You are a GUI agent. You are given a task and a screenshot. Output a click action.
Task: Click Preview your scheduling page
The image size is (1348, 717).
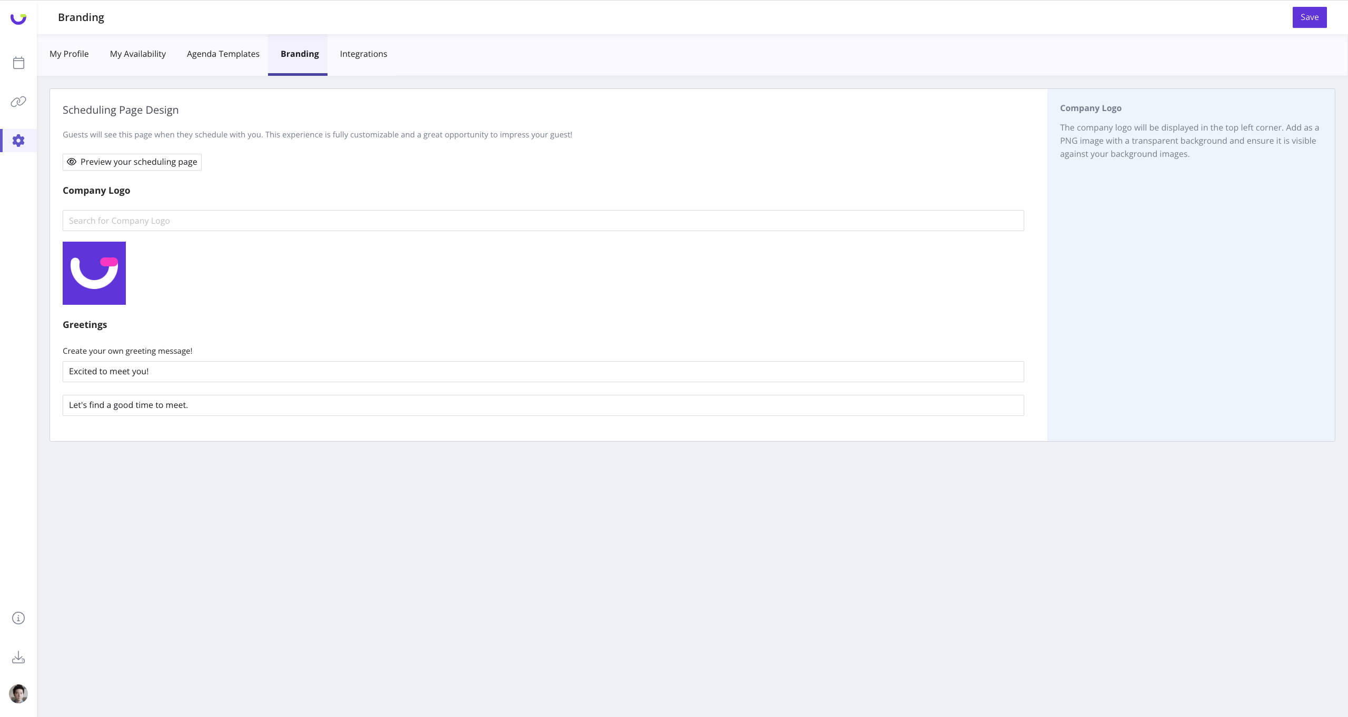pyautogui.click(x=132, y=162)
